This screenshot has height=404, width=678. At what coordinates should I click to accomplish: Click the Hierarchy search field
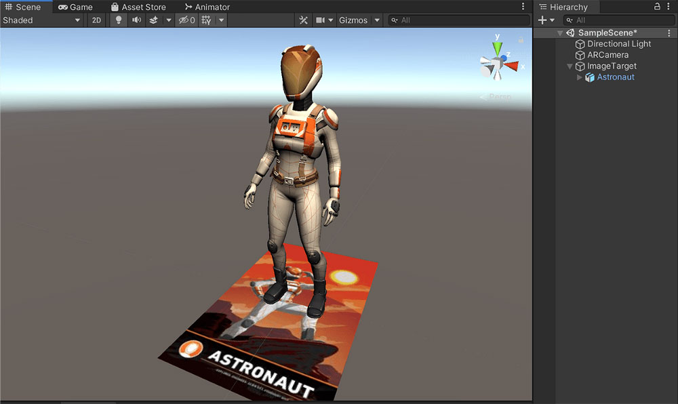[619, 20]
